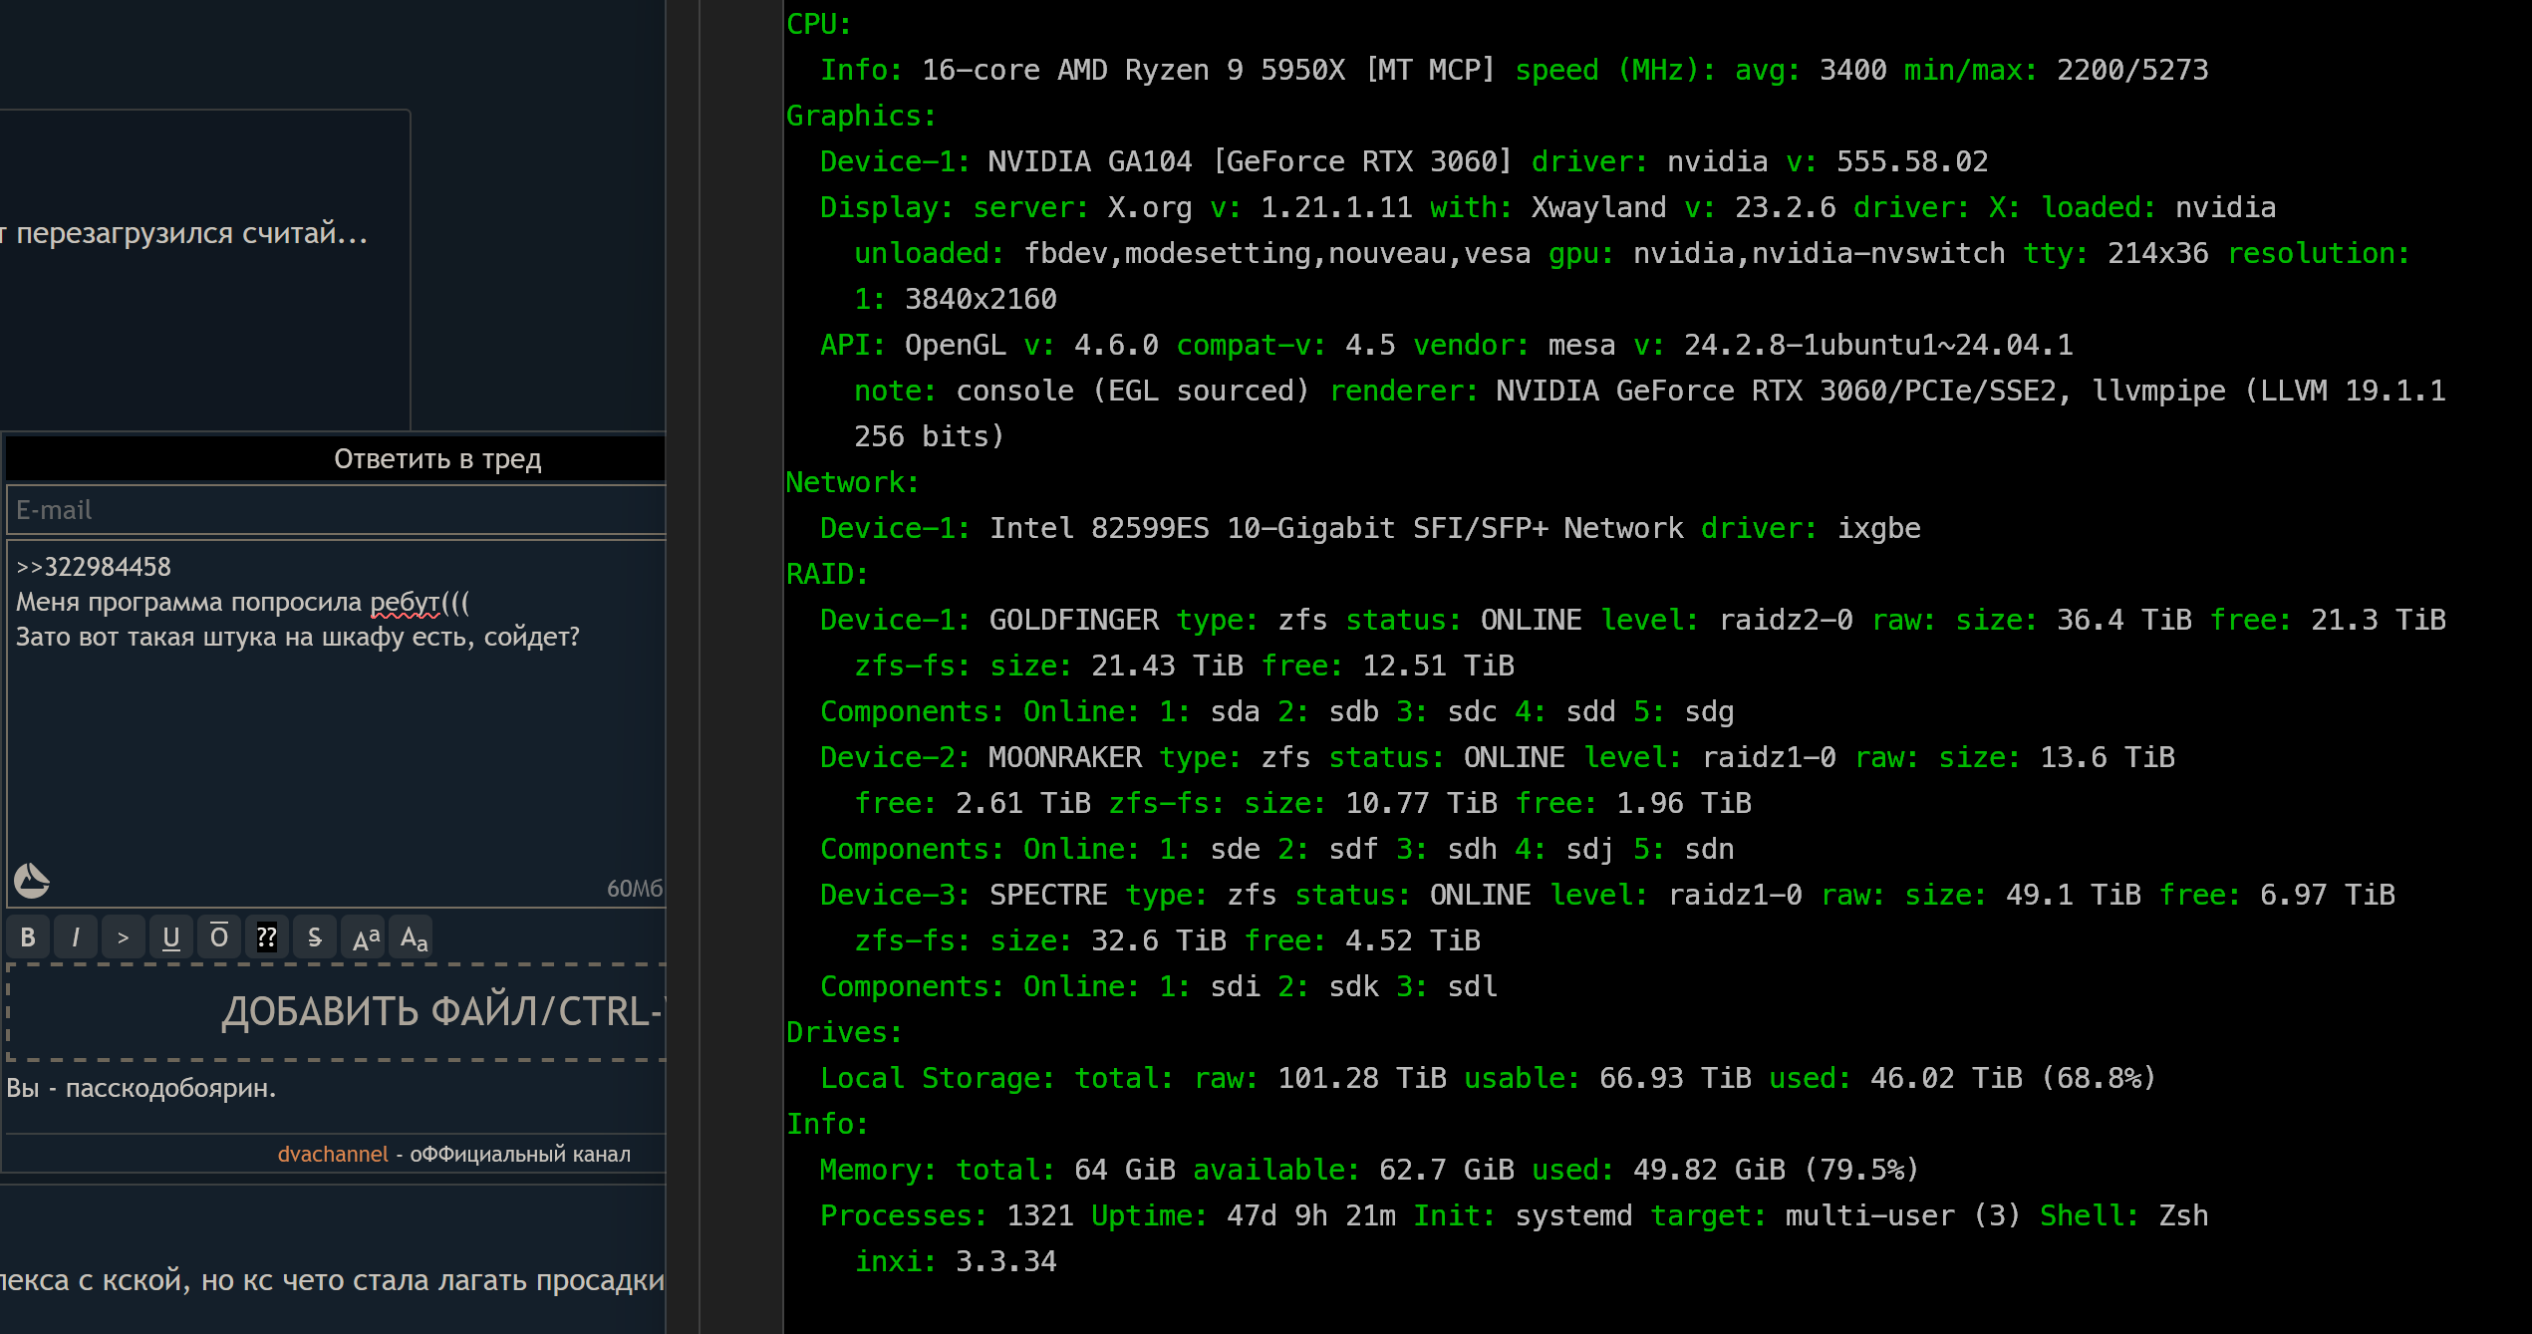
Task: Select the 'CPU:' heading in terminal
Action: pos(819,24)
